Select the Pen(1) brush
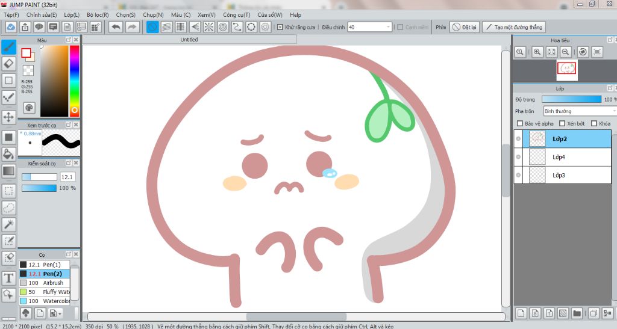Image resolution: width=617 pixels, height=329 pixels. click(45, 265)
